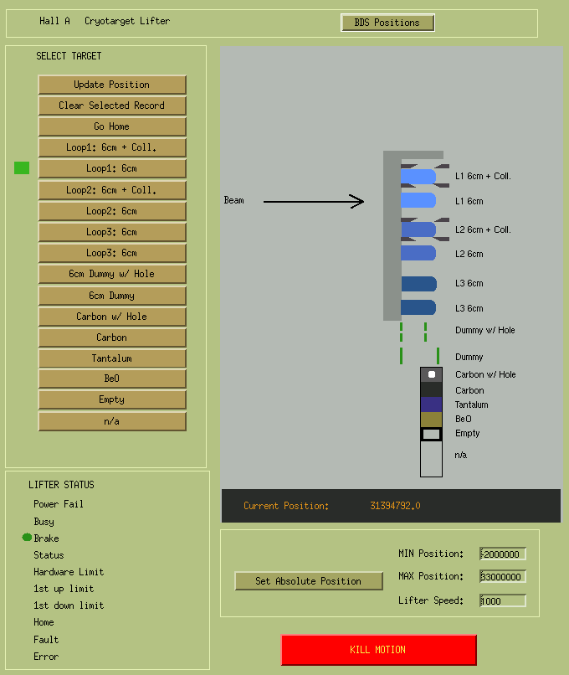The height and width of the screenshot is (675, 569).
Task: Click the olive BeO target swatch
Action: (432, 420)
